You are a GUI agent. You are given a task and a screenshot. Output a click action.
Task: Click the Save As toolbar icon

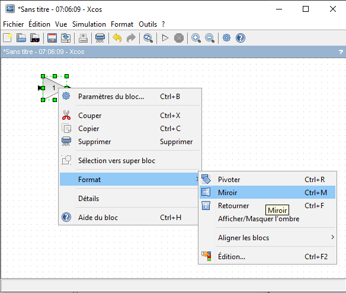pos(66,38)
